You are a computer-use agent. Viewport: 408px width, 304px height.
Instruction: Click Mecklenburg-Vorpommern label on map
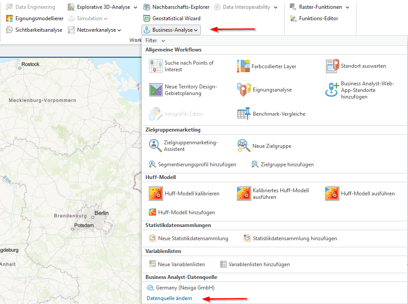(42, 100)
